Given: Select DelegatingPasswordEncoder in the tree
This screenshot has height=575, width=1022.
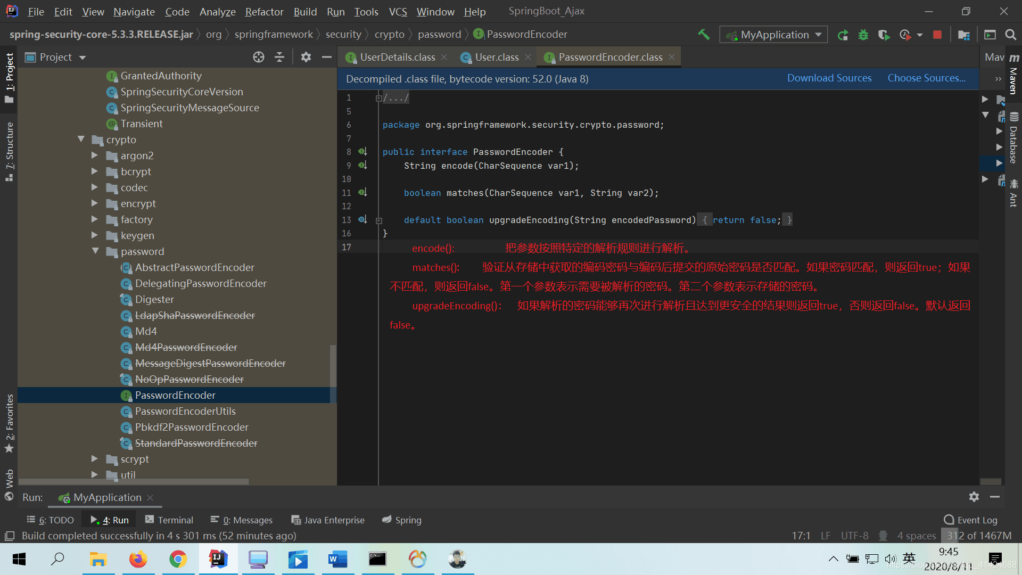Looking at the screenshot, I should 200,284.
